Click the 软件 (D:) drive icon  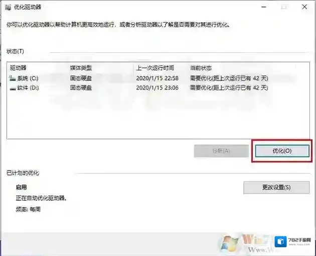[x=13, y=89]
